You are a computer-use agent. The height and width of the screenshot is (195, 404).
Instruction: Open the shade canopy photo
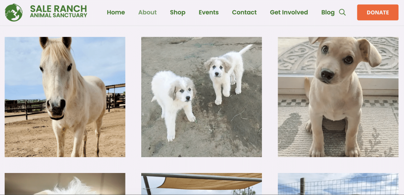202,184
